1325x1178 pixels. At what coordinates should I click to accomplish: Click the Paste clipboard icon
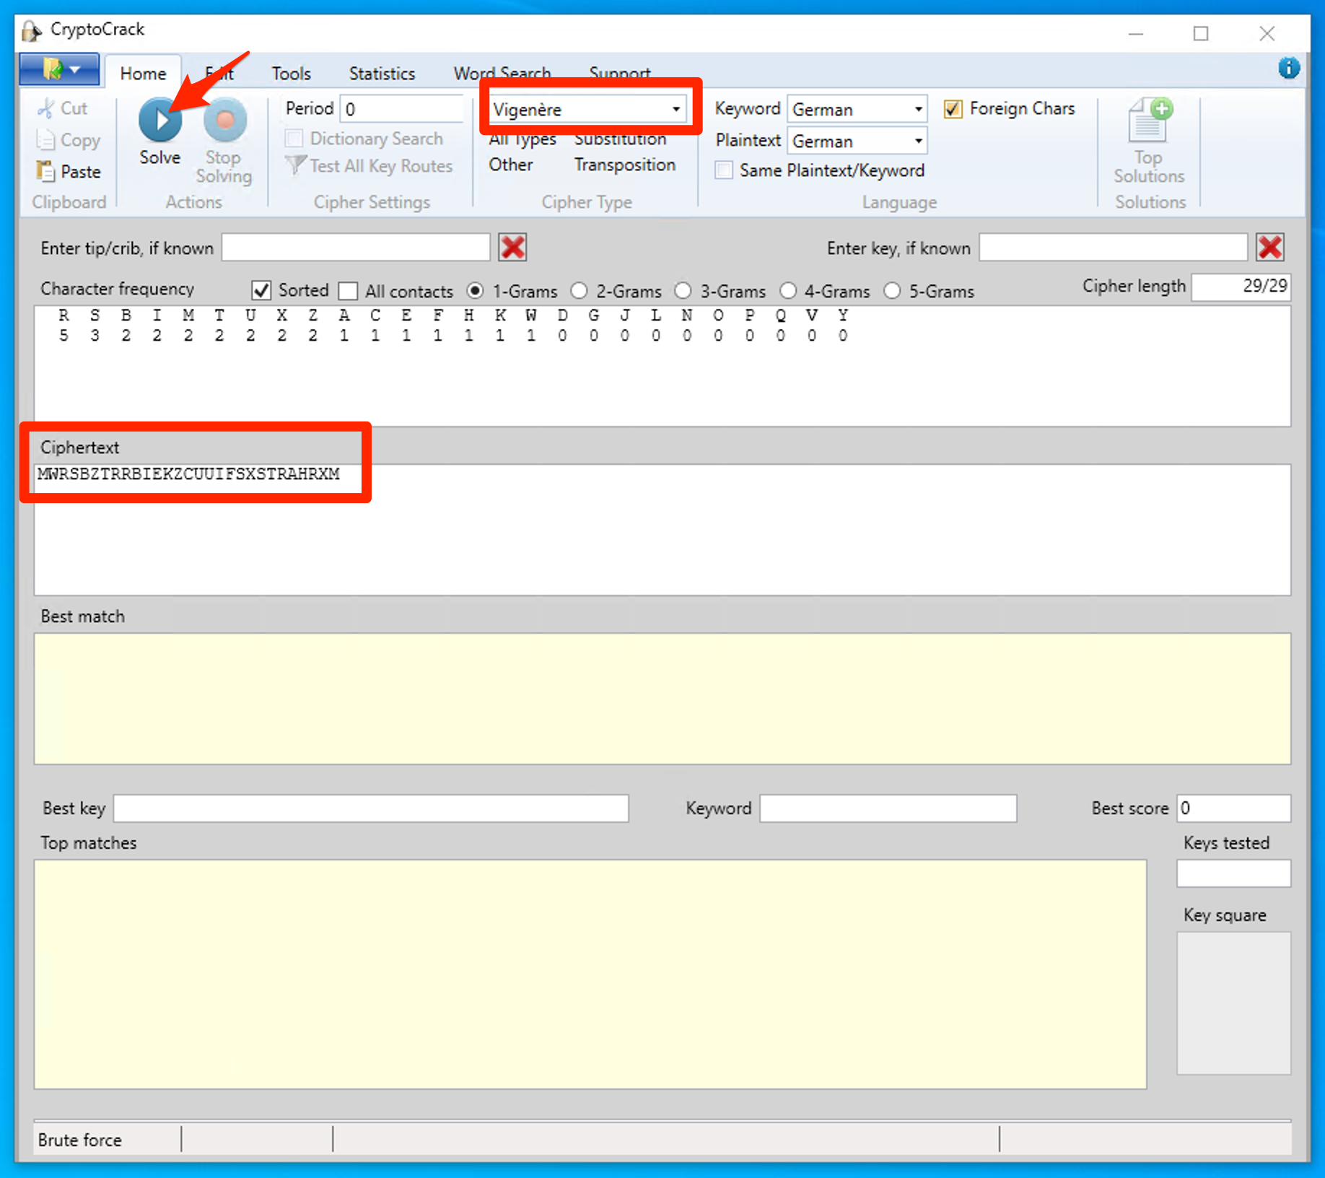pos(45,172)
